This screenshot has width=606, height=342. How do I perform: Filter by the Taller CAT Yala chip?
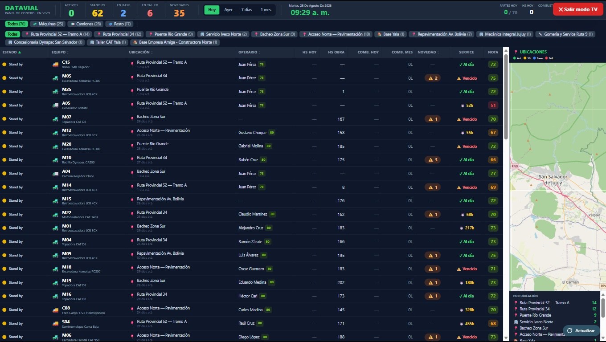[106, 42]
